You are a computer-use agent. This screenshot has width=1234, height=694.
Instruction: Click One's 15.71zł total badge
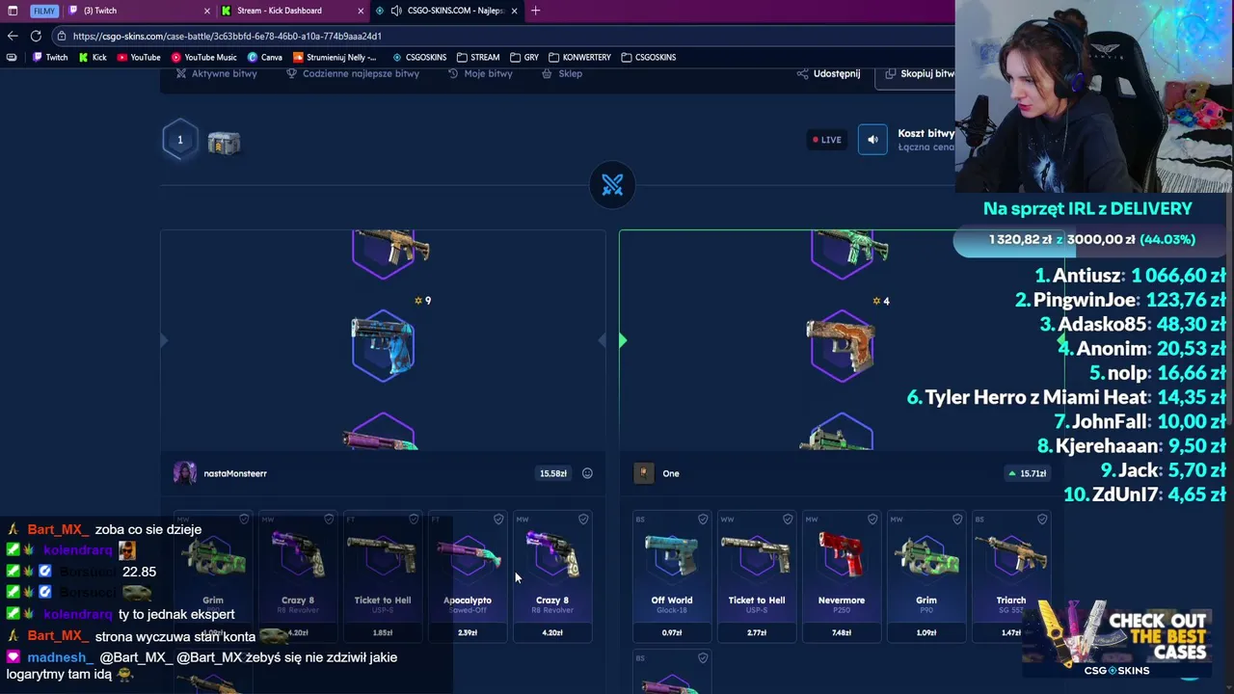coord(1027,473)
